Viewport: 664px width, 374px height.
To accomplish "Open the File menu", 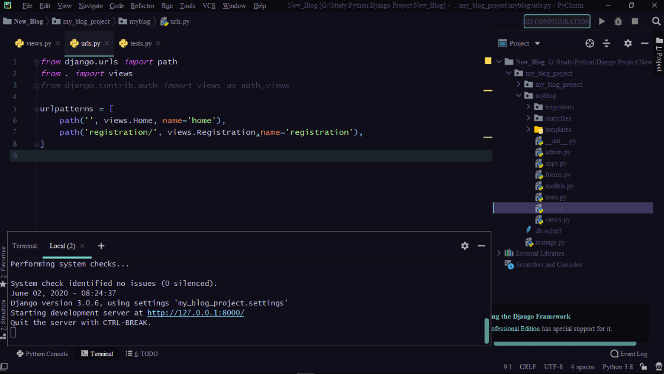I will tap(27, 6).
